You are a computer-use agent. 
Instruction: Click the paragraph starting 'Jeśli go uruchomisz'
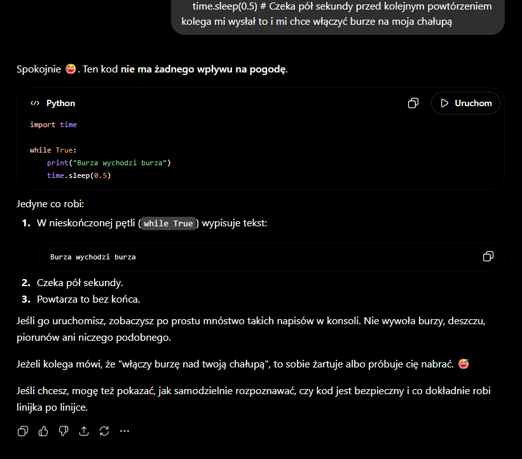251,329
